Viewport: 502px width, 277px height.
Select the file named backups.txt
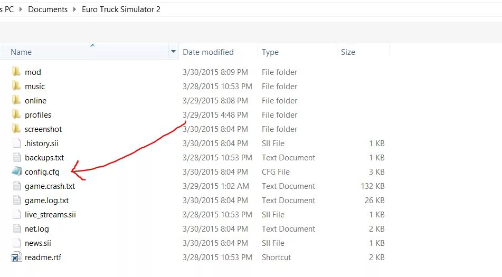(44, 157)
